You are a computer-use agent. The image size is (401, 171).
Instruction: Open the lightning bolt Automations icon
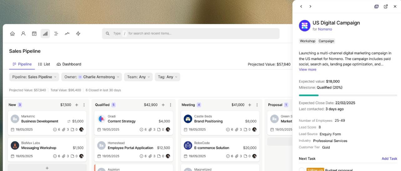click(78, 34)
